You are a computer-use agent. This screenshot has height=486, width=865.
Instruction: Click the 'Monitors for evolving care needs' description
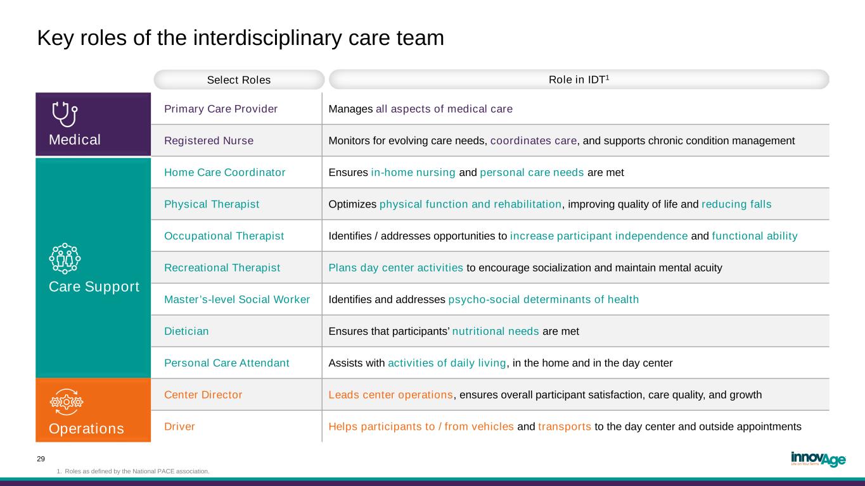(562, 140)
